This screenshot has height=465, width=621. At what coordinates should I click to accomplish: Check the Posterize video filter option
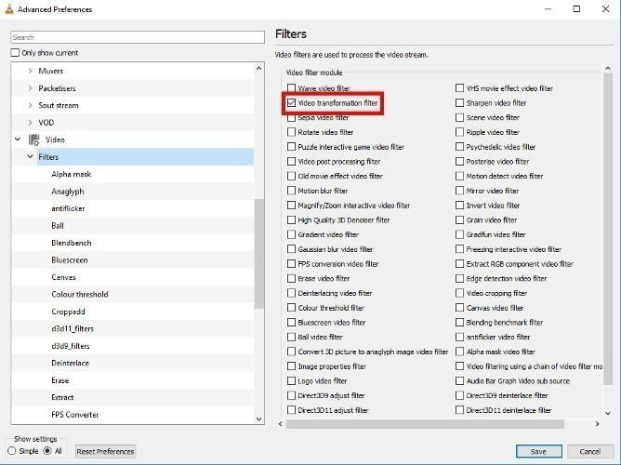click(459, 161)
